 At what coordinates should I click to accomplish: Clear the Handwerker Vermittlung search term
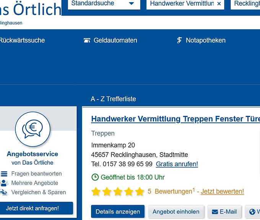(219, 4)
